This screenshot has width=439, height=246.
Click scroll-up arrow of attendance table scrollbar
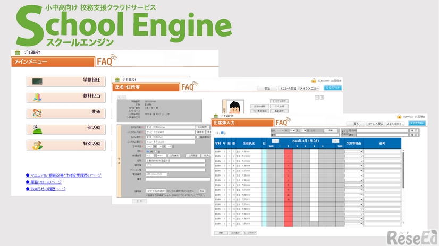pyautogui.click(x=403, y=151)
